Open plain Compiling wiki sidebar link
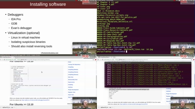 71,67
